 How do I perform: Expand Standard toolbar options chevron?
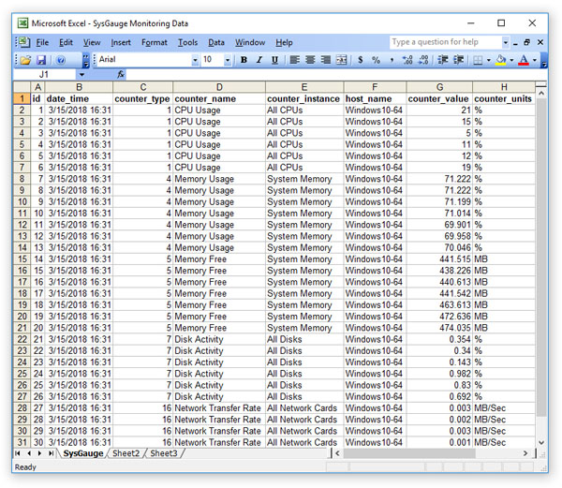click(86, 60)
